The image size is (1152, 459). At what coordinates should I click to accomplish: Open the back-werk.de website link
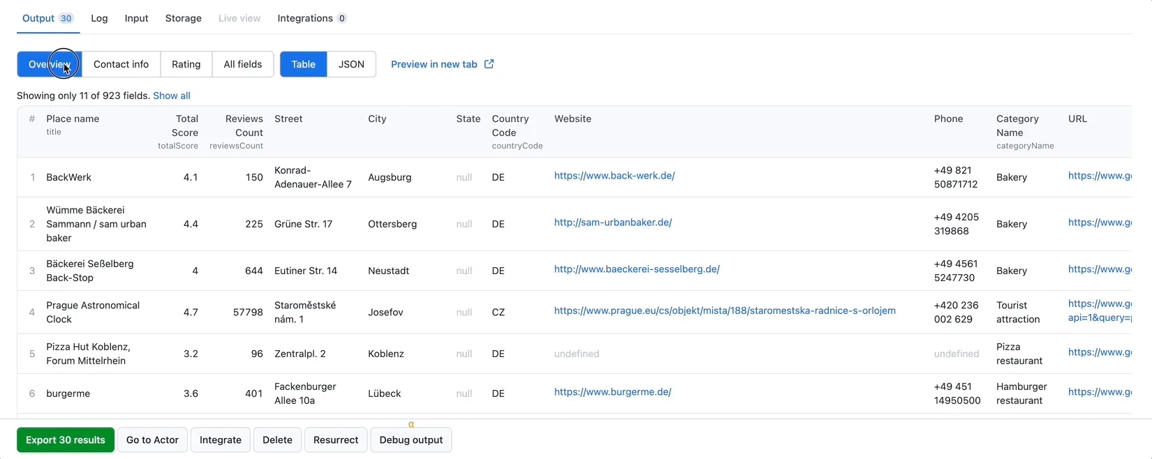point(614,176)
